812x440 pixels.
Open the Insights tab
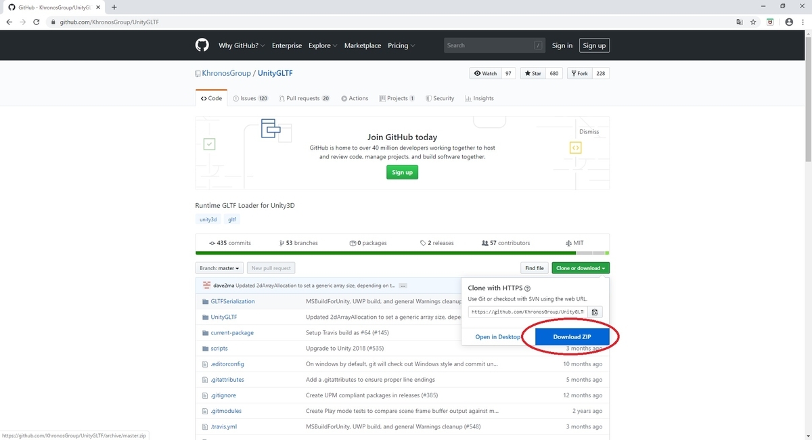pyautogui.click(x=479, y=98)
